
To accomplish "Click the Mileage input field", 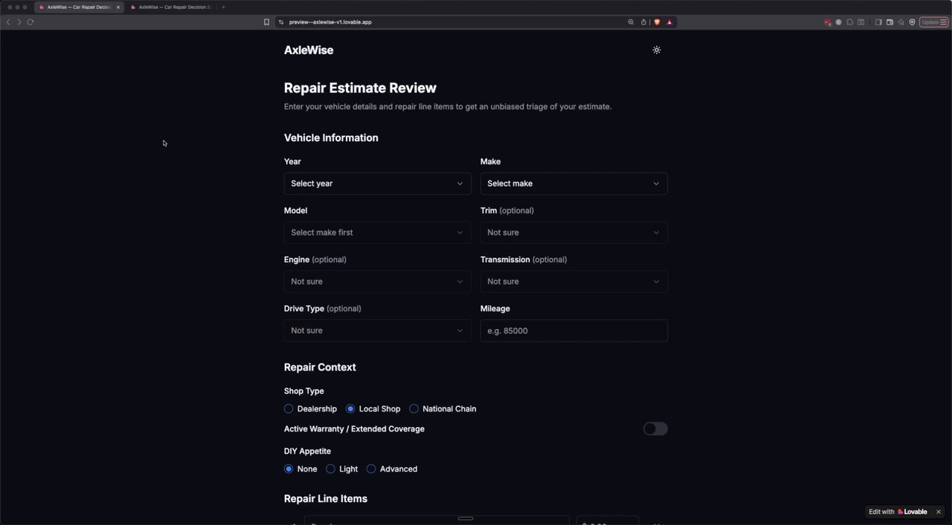I will (x=573, y=330).
